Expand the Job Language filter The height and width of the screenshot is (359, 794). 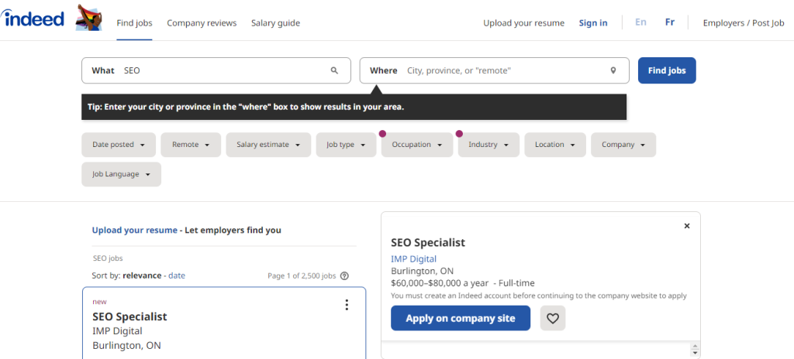click(122, 174)
